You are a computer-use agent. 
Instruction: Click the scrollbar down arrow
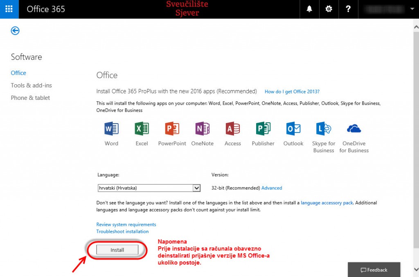[416, 269]
